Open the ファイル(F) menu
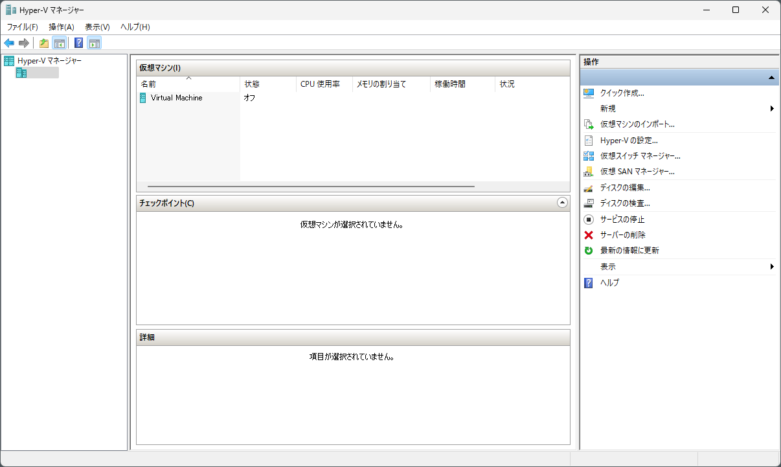 click(23, 27)
